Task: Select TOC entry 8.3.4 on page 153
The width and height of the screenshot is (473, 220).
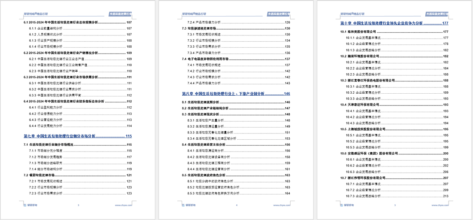Action: [239, 139]
